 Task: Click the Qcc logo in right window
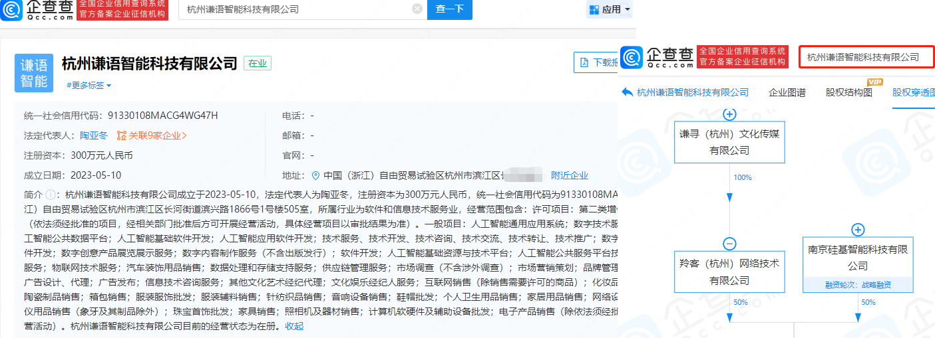[x=657, y=57]
